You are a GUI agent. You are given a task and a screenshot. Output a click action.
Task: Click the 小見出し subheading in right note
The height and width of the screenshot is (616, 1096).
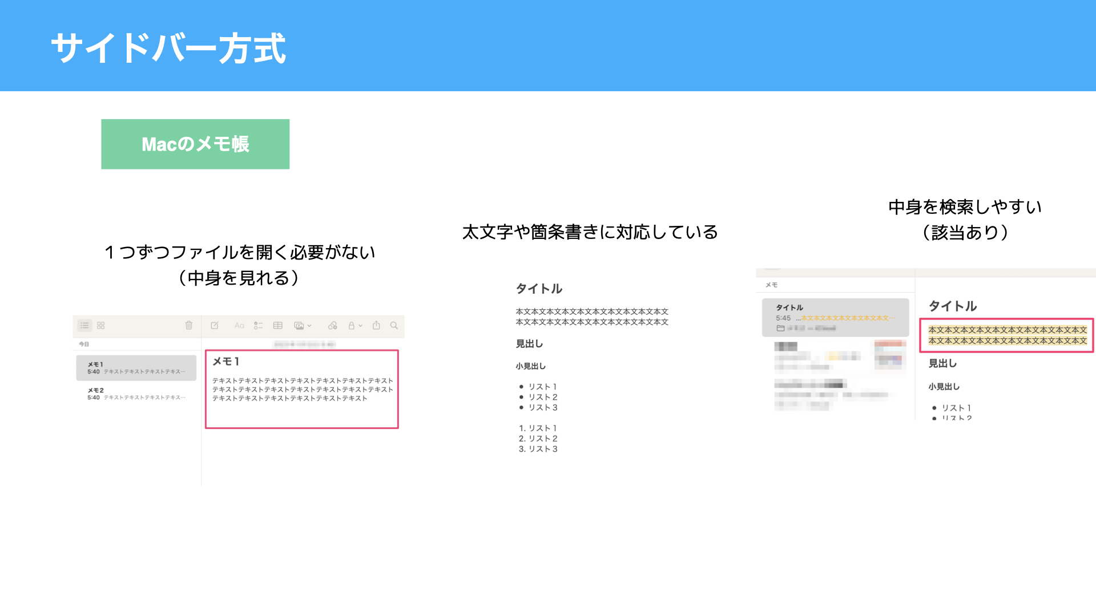(944, 387)
